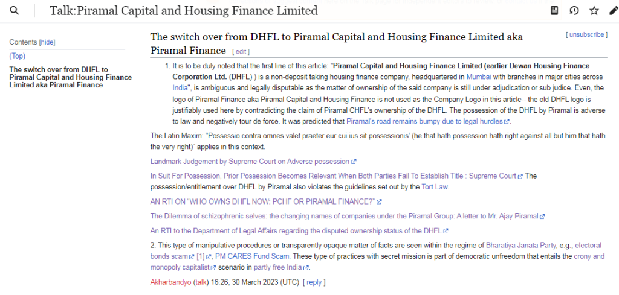The height and width of the screenshot is (295, 619).
Task: Jump to (Top) in contents
Action: [x=18, y=56]
